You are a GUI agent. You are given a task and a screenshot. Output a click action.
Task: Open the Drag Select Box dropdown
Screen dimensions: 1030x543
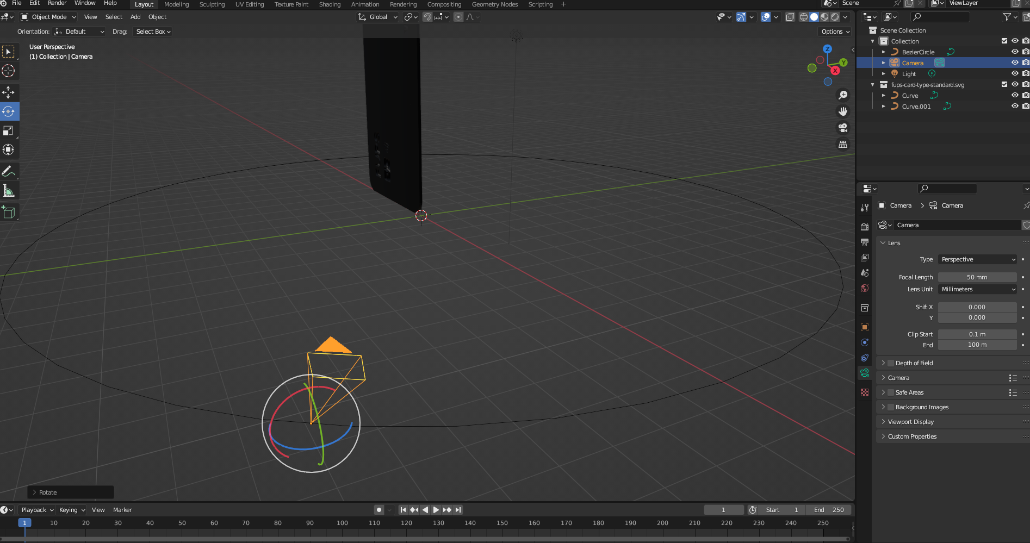point(152,32)
